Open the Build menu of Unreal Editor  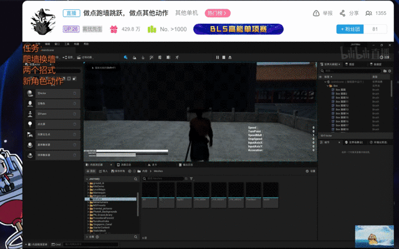click(x=76, y=44)
